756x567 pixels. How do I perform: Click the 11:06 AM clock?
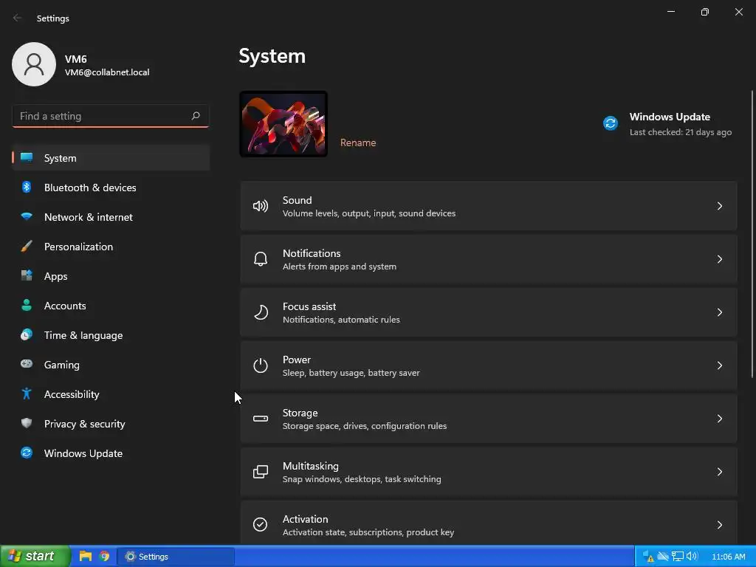click(728, 557)
